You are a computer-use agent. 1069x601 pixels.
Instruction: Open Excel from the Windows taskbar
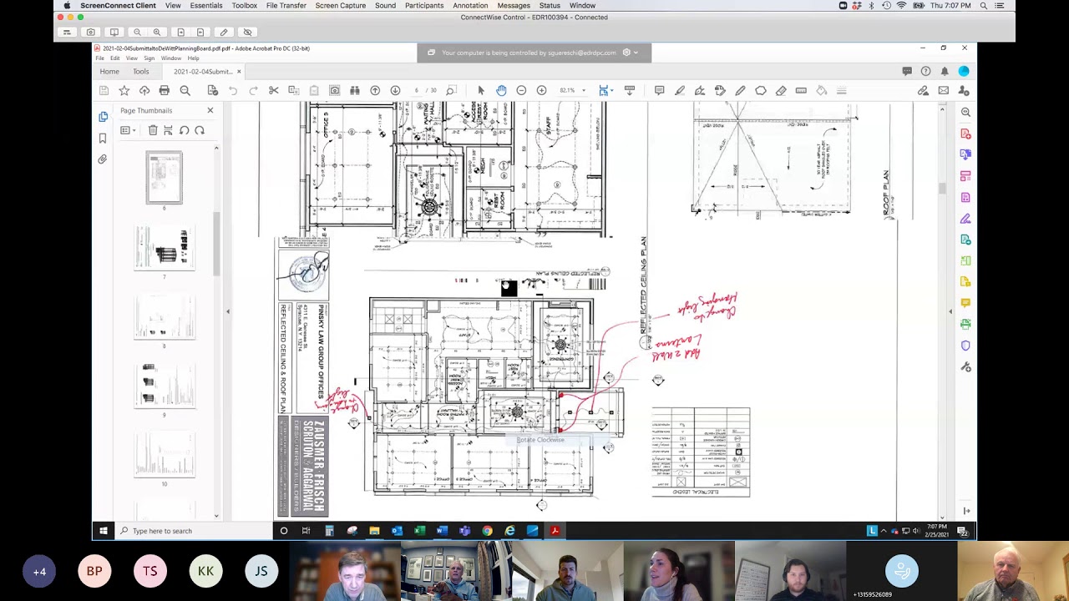419,531
